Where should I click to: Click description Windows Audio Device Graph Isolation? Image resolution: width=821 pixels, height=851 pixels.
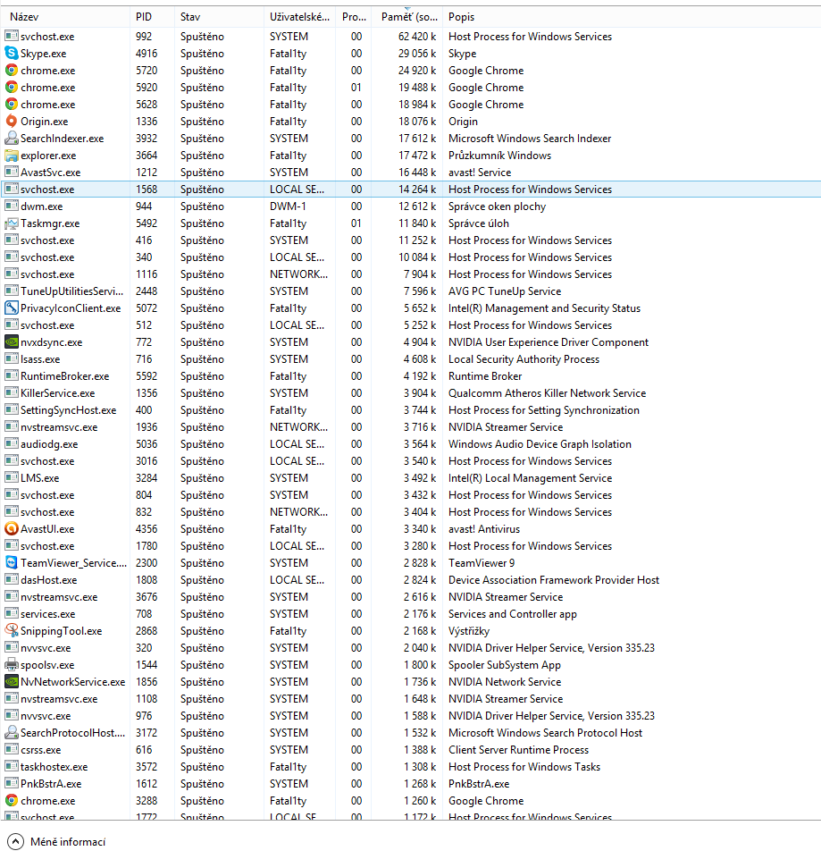point(540,444)
